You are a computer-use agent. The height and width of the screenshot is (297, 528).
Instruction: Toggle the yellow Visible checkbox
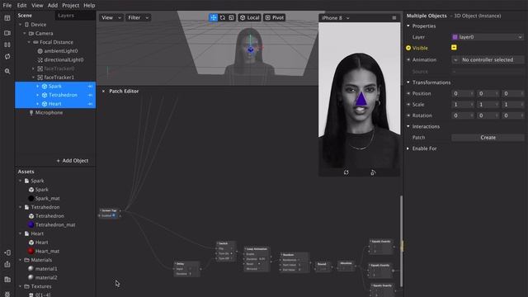(x=454, y=48)
